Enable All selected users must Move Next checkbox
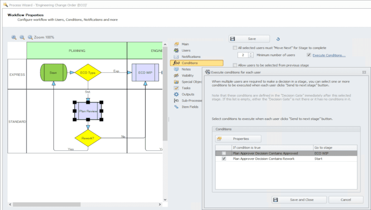Image resolution: width=371 pixels, height=210 pixels. point(235,48)
